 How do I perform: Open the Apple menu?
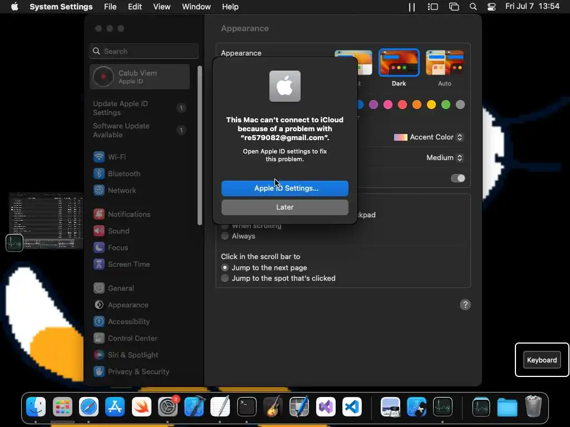(14, 7)
